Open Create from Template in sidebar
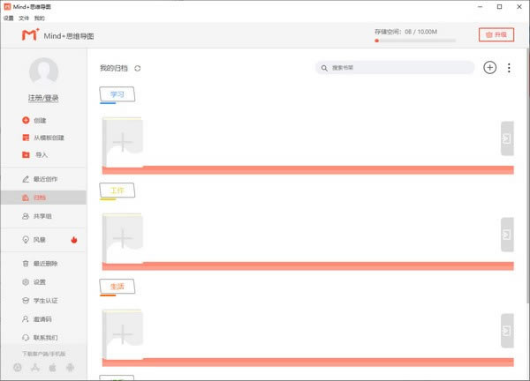Image resolution: width=530 pixels, height=381 pixels. (43, 138)
